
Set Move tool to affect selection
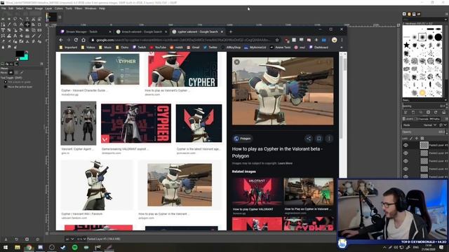16,73
